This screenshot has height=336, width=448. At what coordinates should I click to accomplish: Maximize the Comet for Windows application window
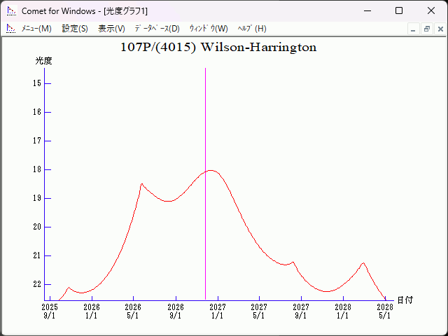coord(399,10)
